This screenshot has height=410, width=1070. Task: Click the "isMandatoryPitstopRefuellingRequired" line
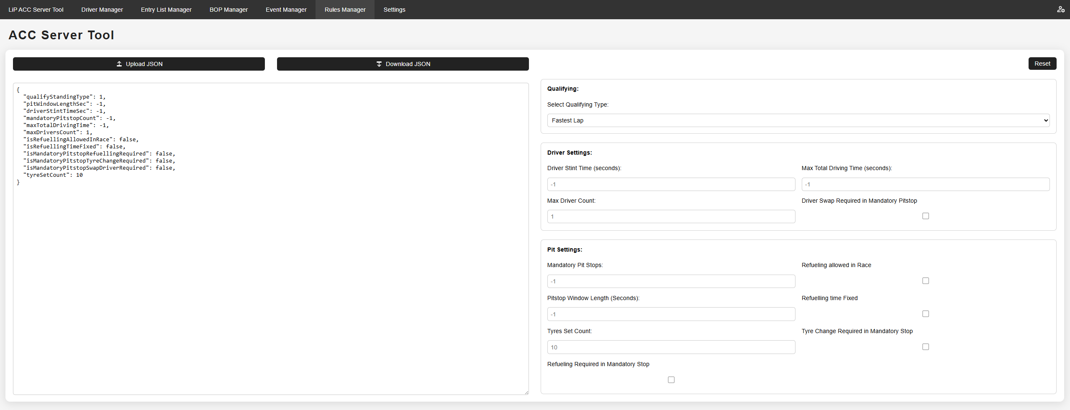(x=99, y=154)
